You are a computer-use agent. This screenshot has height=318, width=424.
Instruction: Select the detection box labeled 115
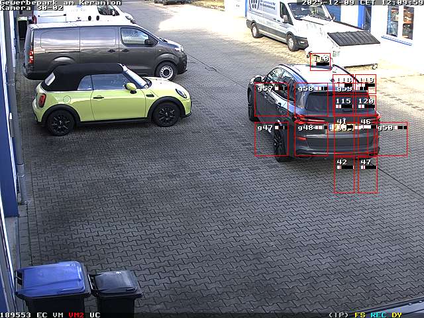pos(344,104)
